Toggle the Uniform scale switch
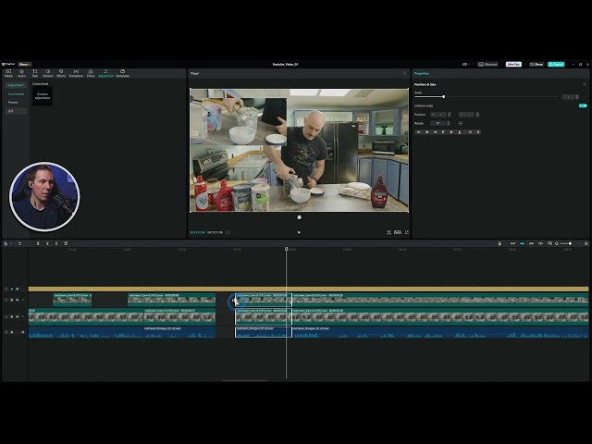Viewport: 592px width, 444px height. coord(583,105)
